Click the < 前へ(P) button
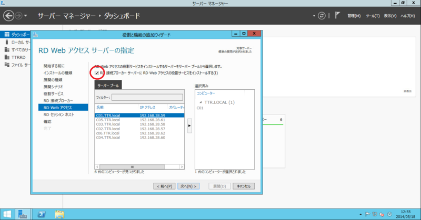Viewport: 421px width, 220px height. tap(164, 186)
